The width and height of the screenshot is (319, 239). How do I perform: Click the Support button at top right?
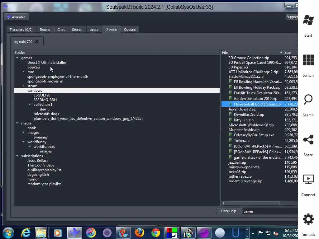pyautogui.click(x=292, y=17)
